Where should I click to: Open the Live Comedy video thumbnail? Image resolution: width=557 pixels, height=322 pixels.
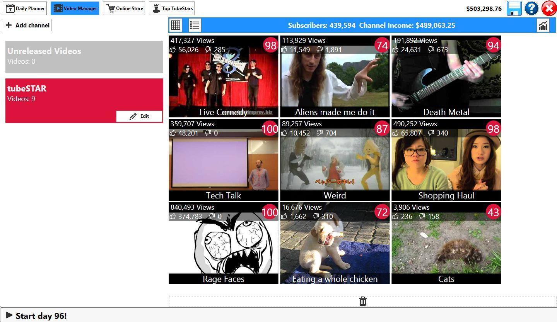click(x=224, y=76)
